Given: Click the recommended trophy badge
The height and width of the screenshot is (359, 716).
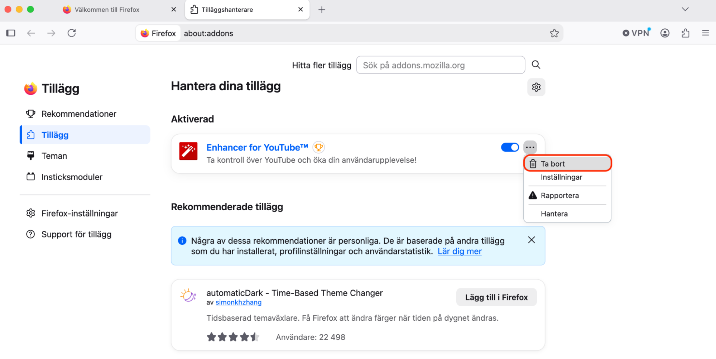Looking at the screenshot, I should coord(318,147).
